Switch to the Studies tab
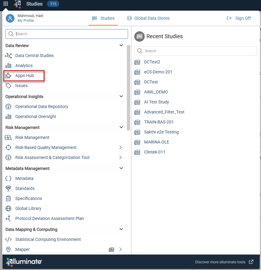261x270 pixels. click(103, 18)
